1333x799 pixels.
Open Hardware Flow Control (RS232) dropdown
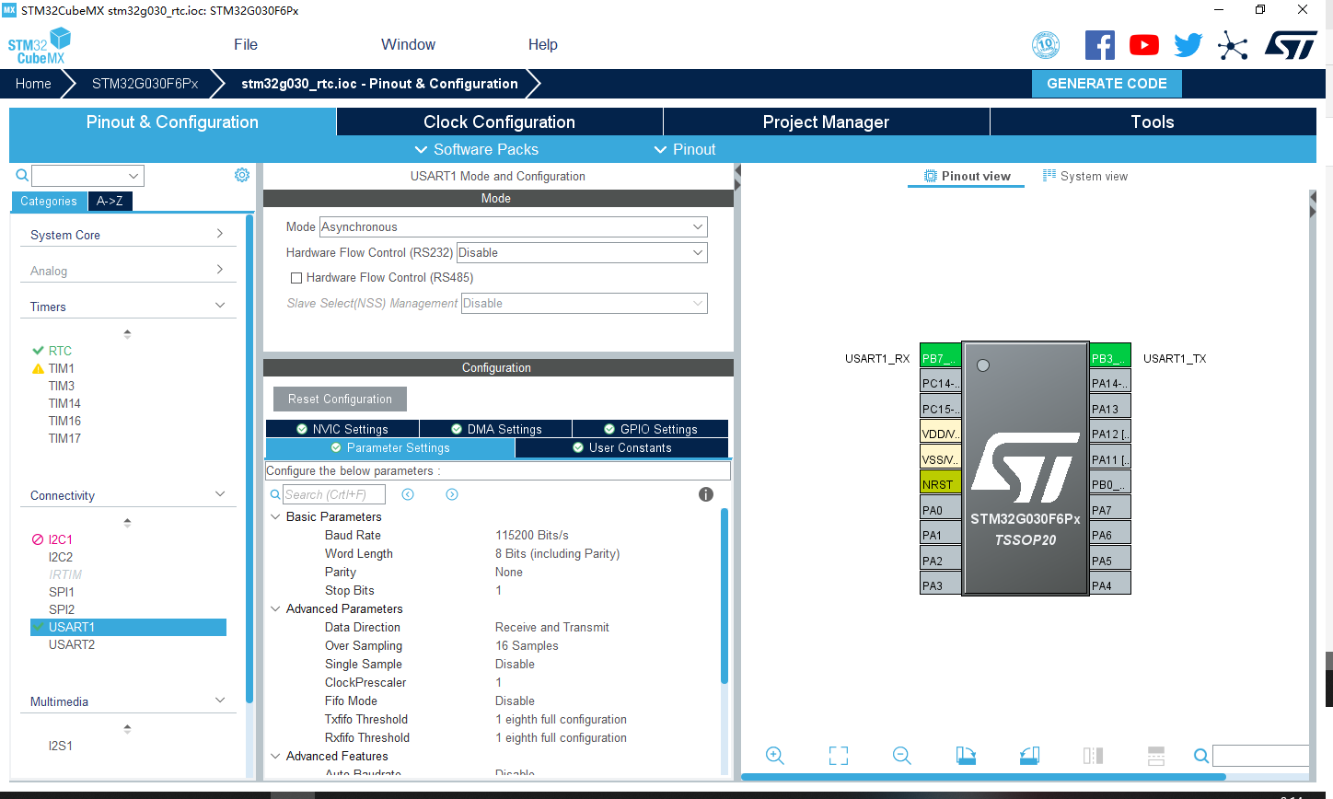click(x=582, y=252)
